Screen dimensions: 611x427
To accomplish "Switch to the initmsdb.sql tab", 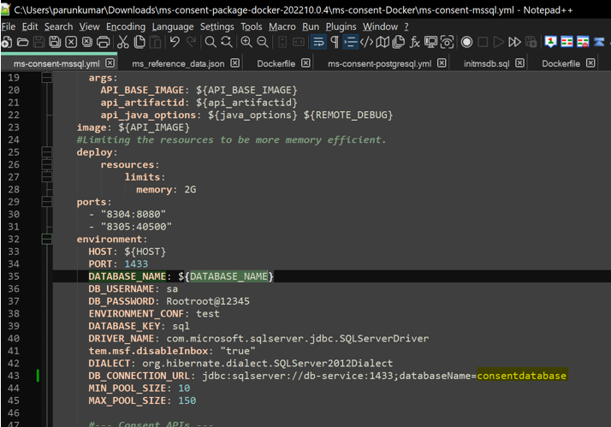I will [486, 63].
